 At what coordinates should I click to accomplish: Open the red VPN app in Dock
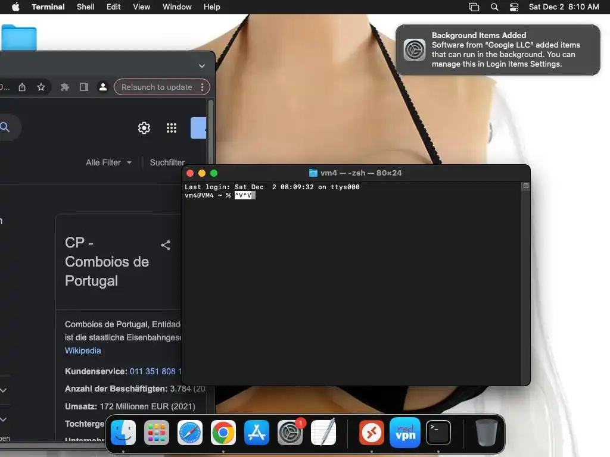405,433
